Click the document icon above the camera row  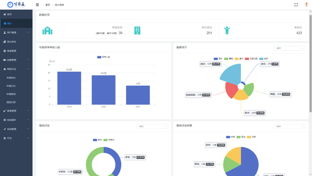tap(4, 51)
